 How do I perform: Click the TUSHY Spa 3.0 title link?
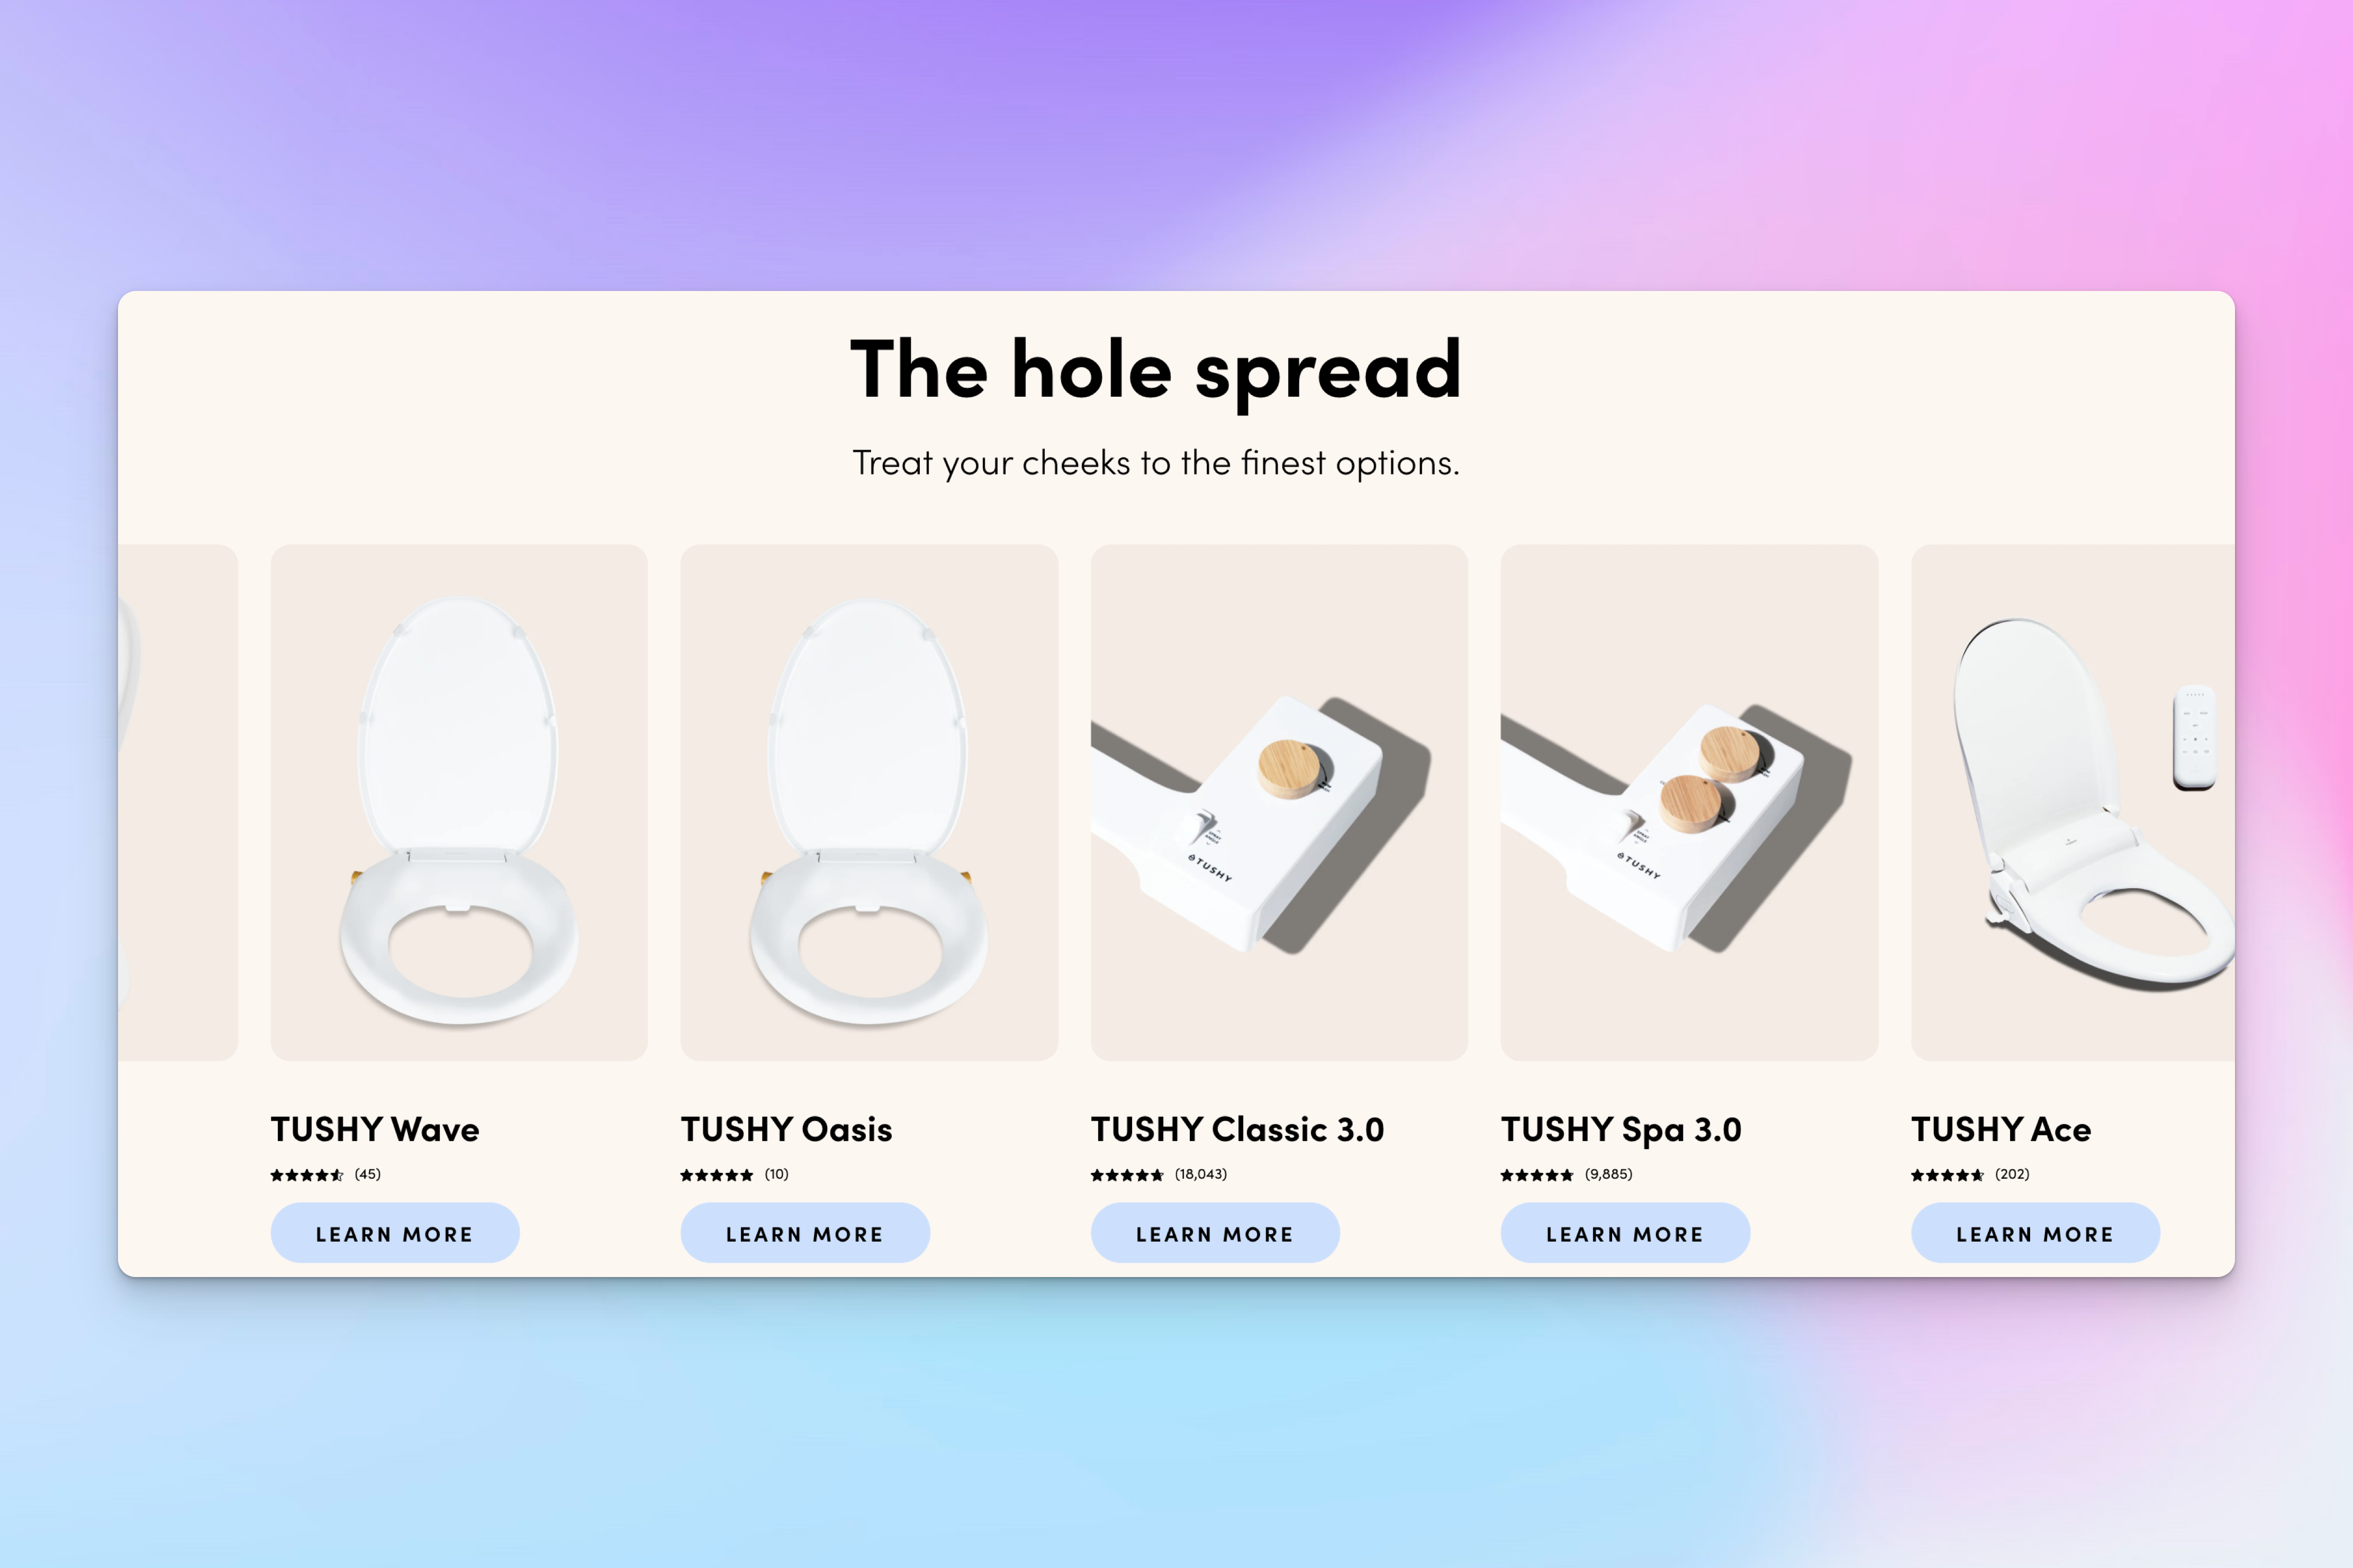[1622, 1130]
